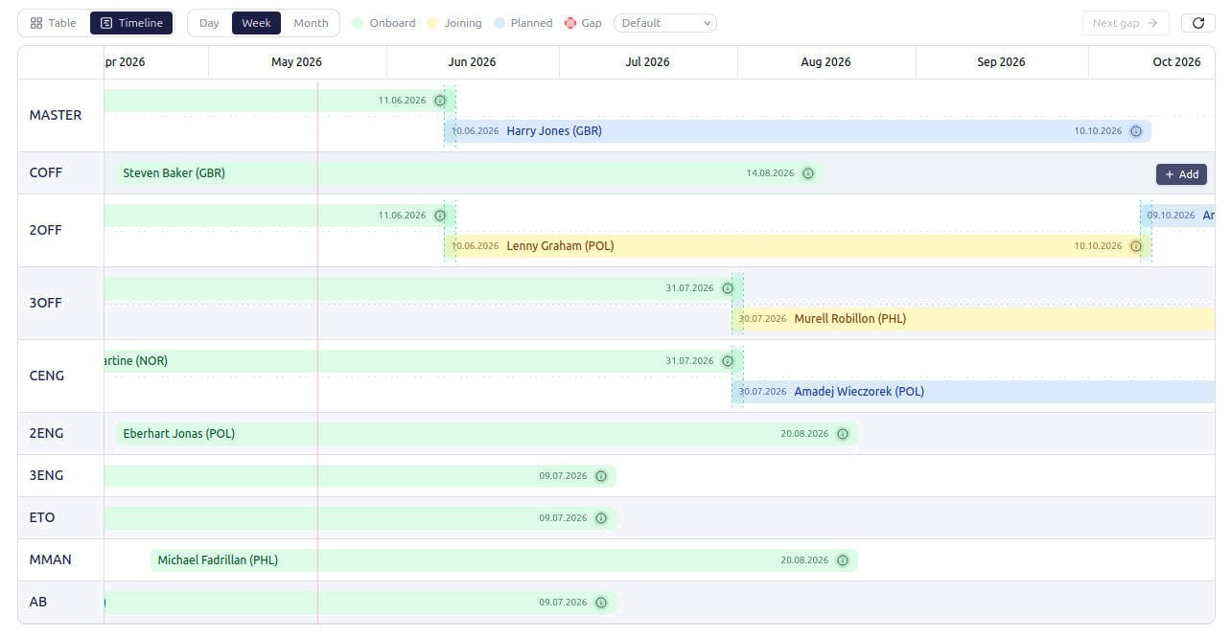The image size is (1231, 639).
Task: Choose the Week zoom option
Action: pyautogui.click(x=256, y=23)
